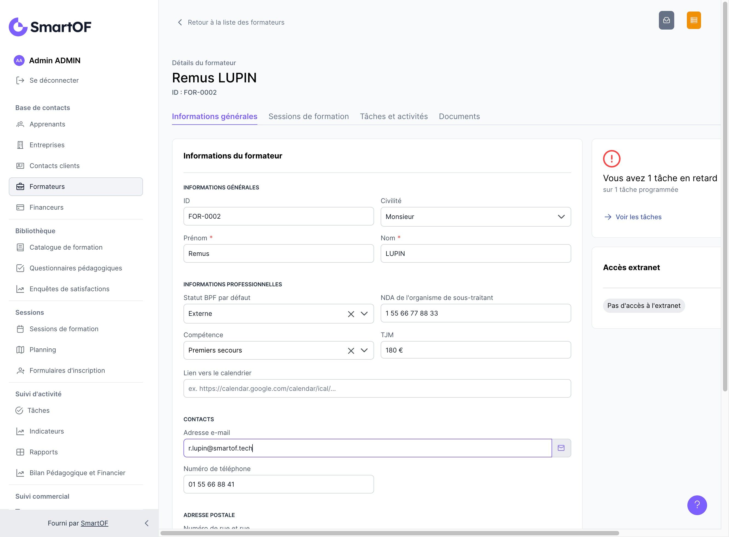This screenshot has width=729, height=537.
Task: Click the Admin ADMIN avatar badge
Action: tap(19, 60)
